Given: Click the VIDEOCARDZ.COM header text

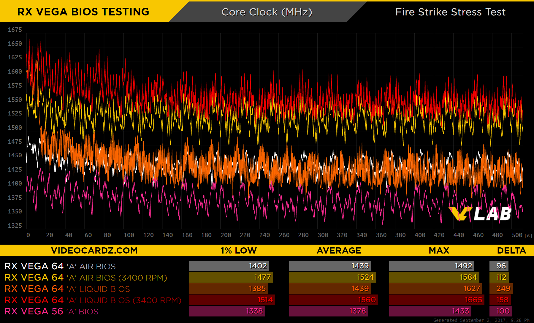Looking at the screenshot, I should coord(94,251).
